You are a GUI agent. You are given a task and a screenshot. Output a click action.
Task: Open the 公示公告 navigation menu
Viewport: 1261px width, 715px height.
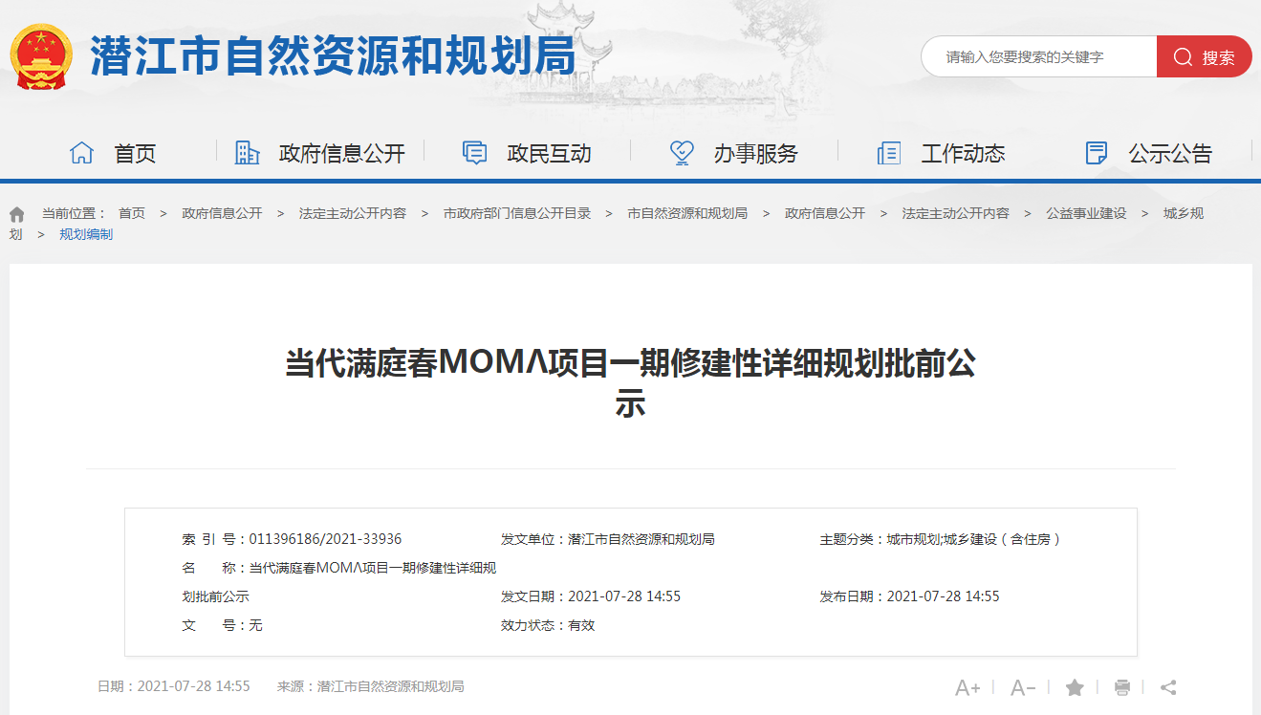click(1169, 153)
